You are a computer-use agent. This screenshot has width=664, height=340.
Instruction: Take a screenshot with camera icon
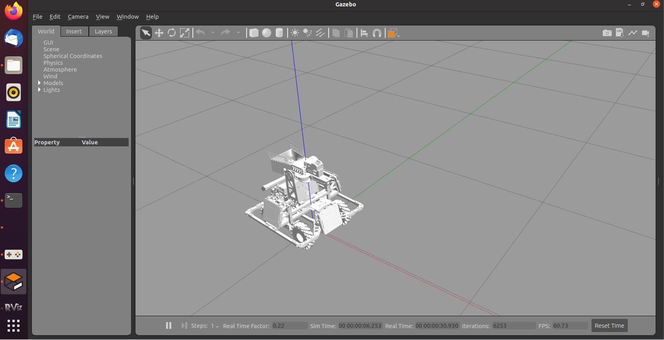tap(607, 33)
